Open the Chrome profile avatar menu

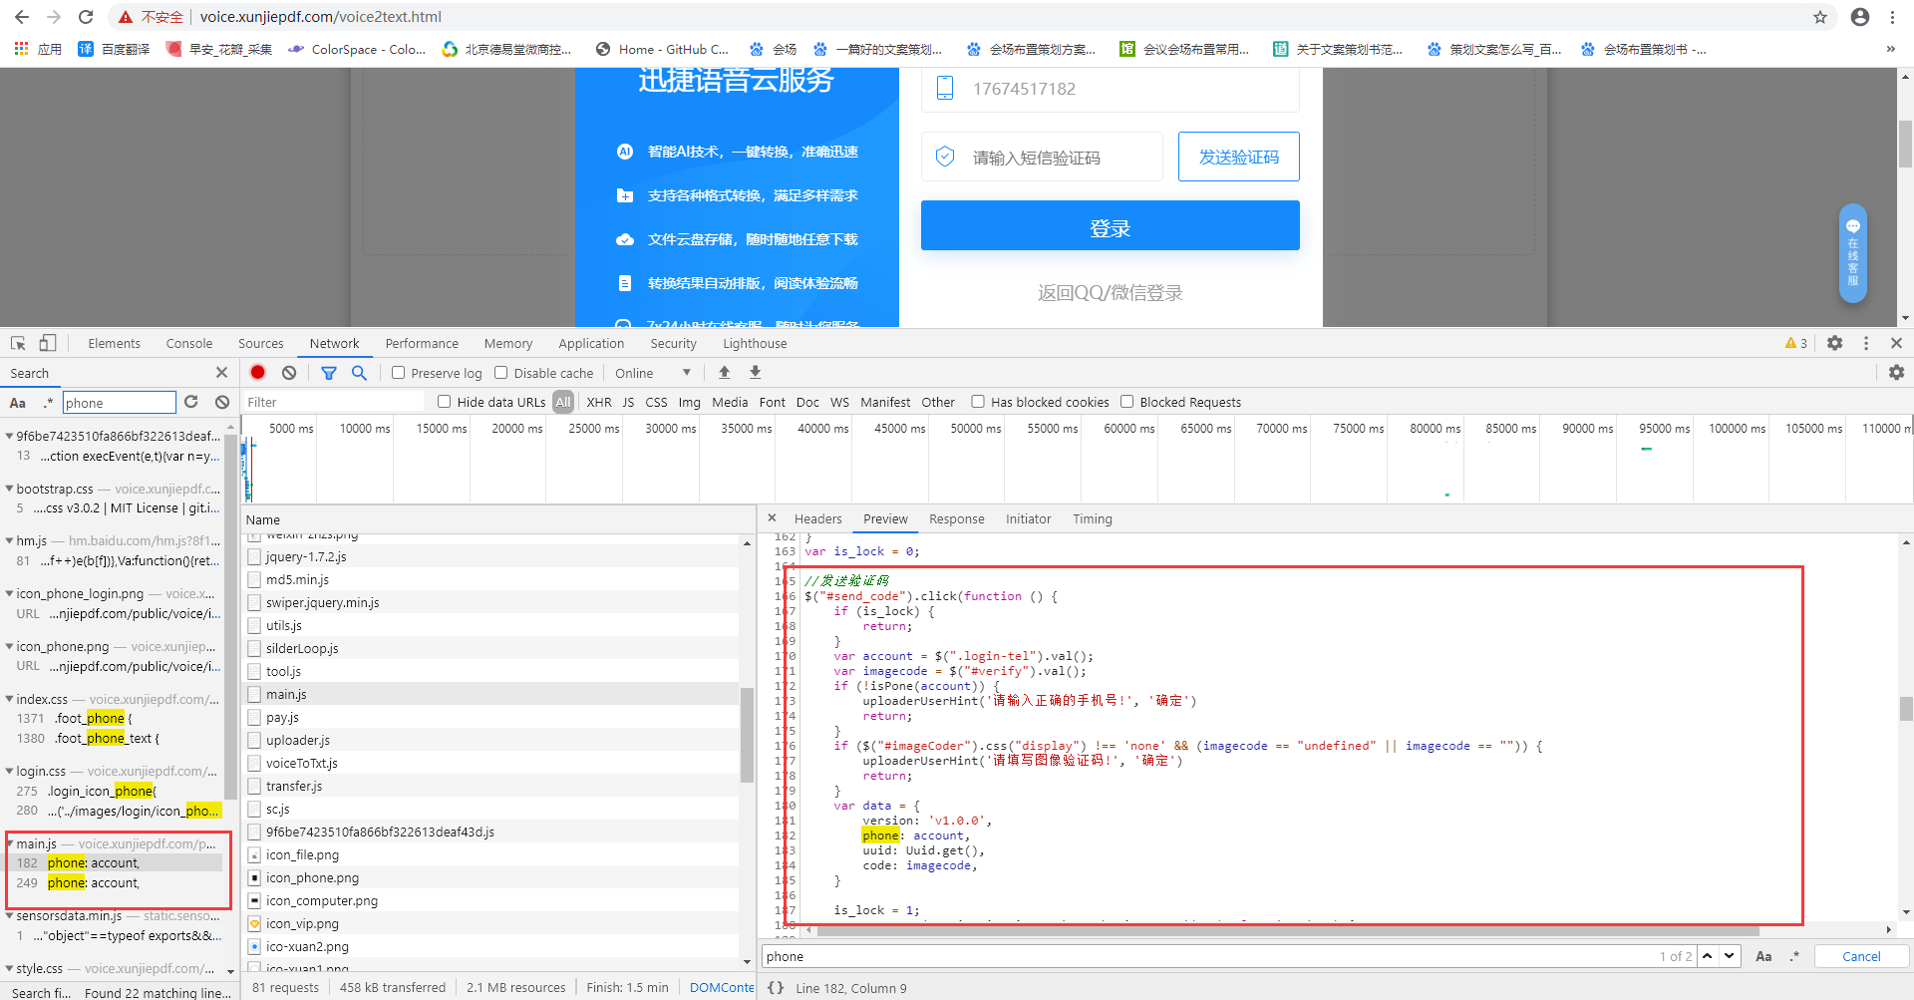click(1860, 17)
